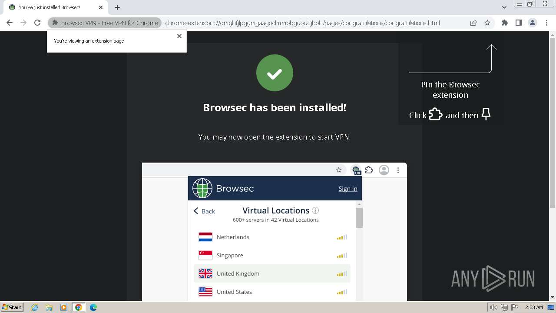Click the Sign in link in preview

click(x=348, y=189)
